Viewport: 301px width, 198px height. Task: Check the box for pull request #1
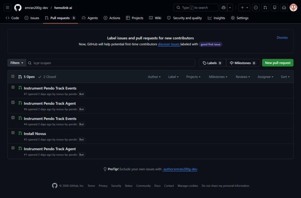click(x=13, y=148)
